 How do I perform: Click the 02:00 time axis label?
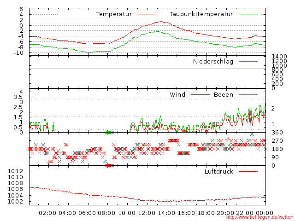click(47, 213)
